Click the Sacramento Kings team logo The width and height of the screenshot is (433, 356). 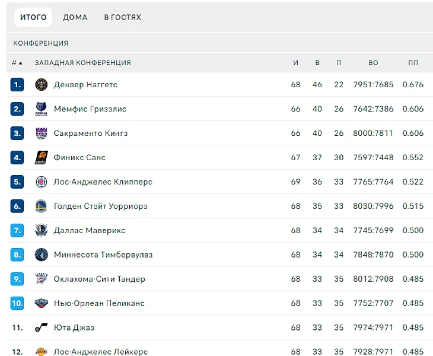41,133
